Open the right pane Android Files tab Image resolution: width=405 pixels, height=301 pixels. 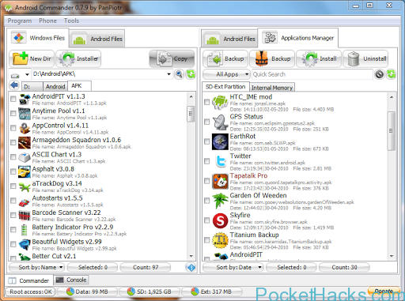230,39
